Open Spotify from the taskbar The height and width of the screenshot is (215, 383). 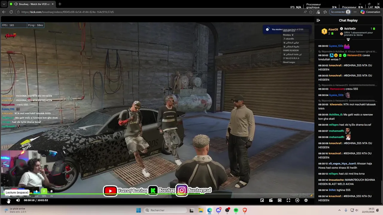pyautogui.click(x=236, y=210)
